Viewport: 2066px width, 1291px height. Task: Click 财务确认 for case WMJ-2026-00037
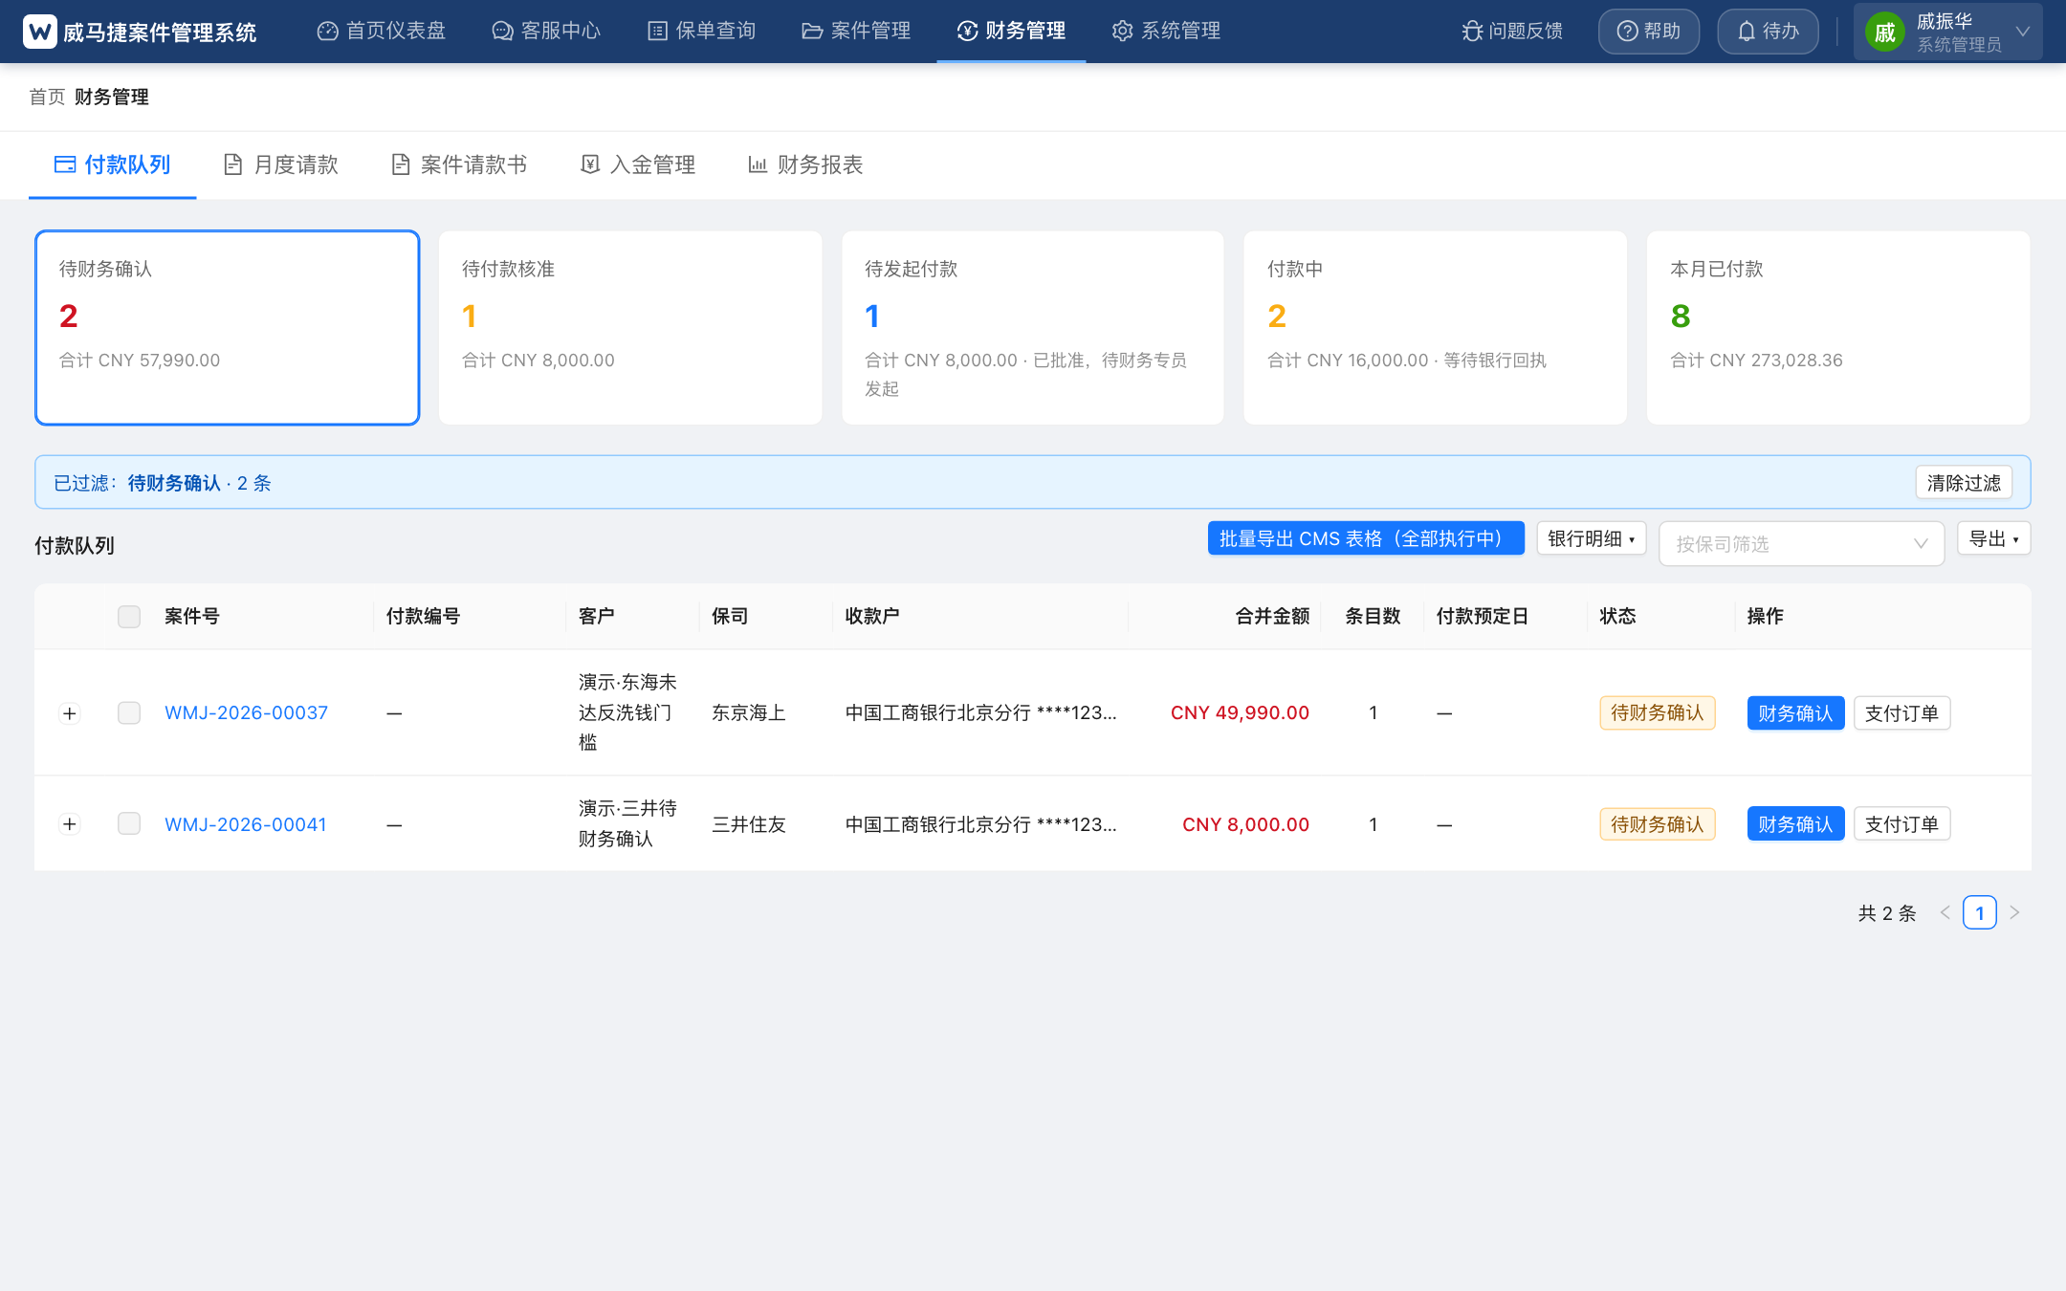point(1795,713)
